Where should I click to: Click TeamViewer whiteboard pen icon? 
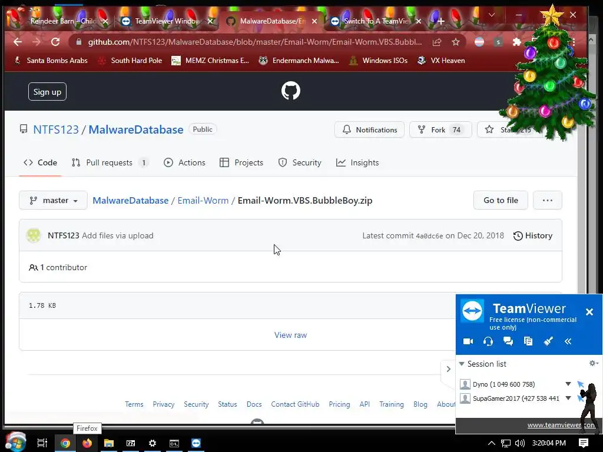tap(548, 341)
